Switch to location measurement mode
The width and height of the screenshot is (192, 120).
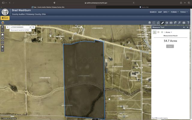coord(161,32)
